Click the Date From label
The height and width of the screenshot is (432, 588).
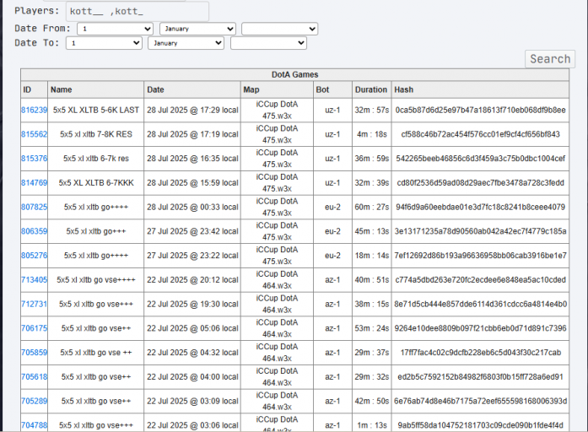point(42,29)
